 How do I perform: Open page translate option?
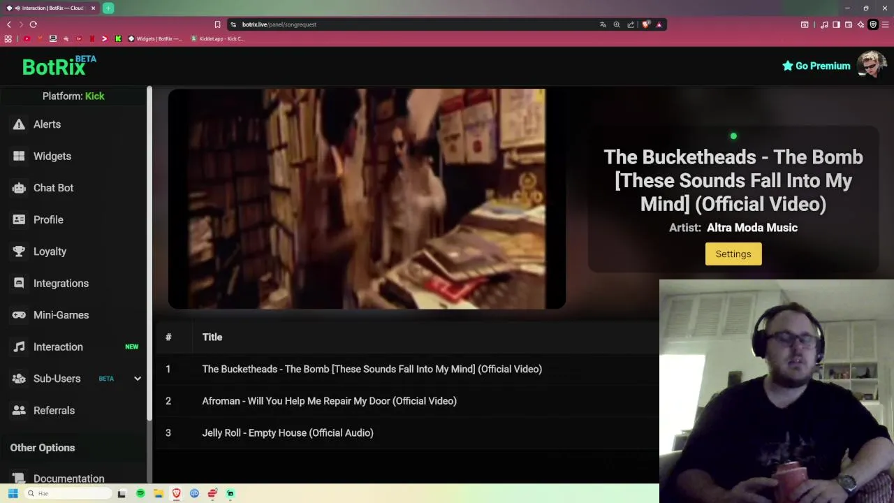tap(603, 24)
